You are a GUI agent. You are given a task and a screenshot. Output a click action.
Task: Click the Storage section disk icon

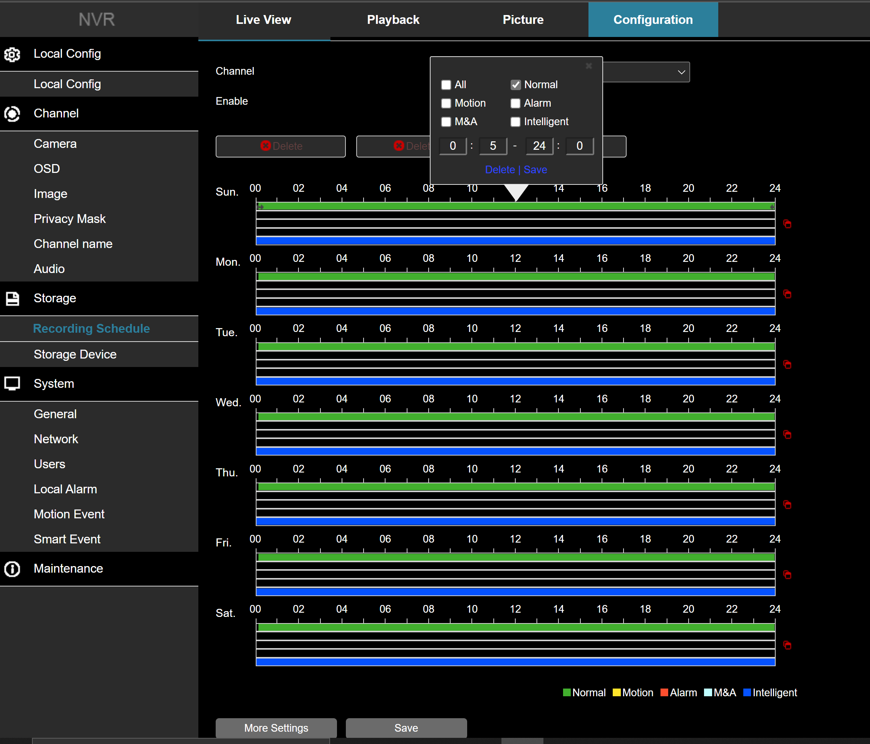[12, 298]
